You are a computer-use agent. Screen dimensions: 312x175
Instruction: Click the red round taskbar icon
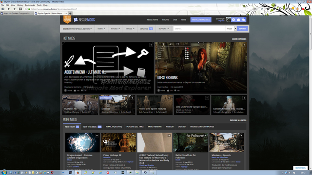pos(108,173)
